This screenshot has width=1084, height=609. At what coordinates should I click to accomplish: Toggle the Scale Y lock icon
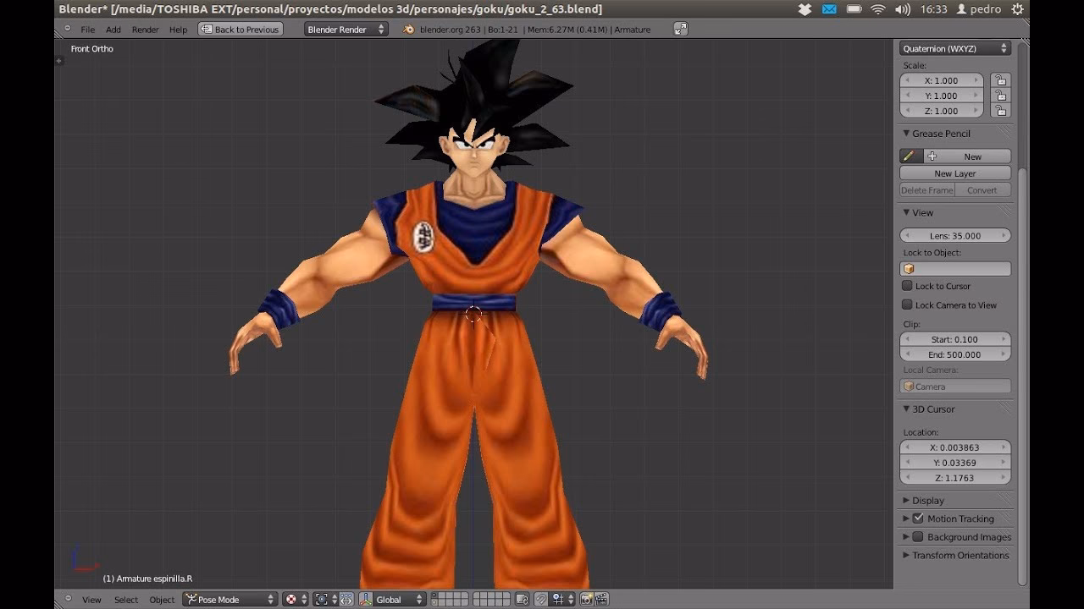pyautogui.click(x=1001, y=96)
